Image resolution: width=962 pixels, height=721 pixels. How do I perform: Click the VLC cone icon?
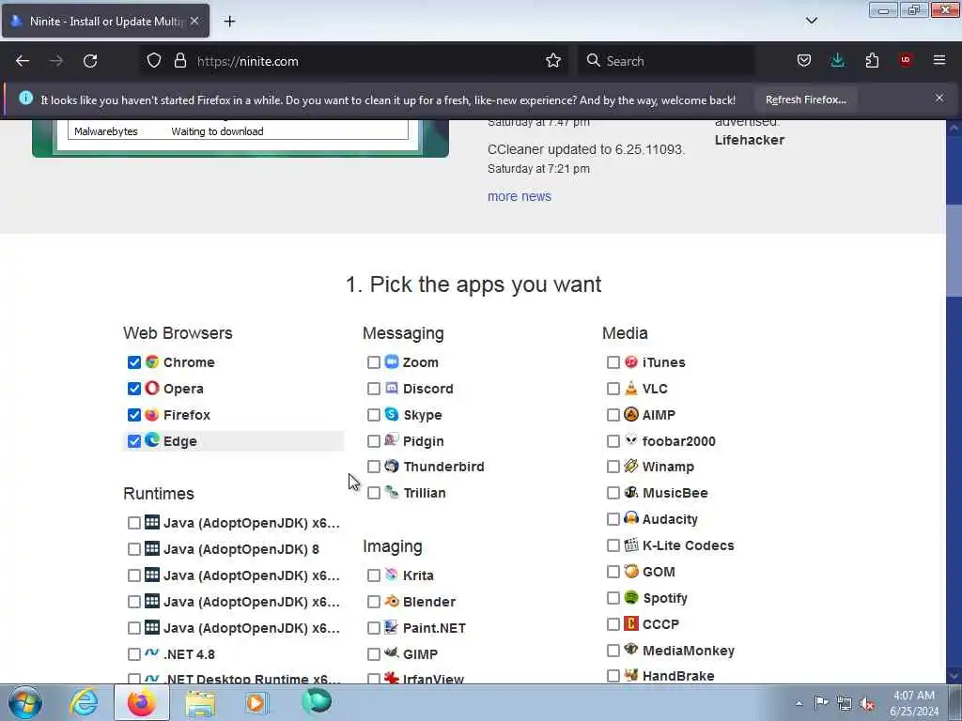[631, 388]
